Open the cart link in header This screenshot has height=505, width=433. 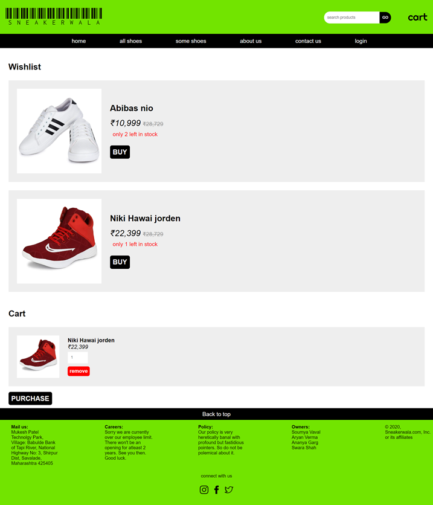(x=417, y=17)
